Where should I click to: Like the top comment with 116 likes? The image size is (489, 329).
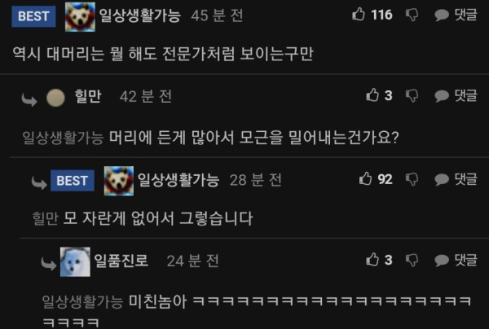pyautogui.click(x=359, y=14)
